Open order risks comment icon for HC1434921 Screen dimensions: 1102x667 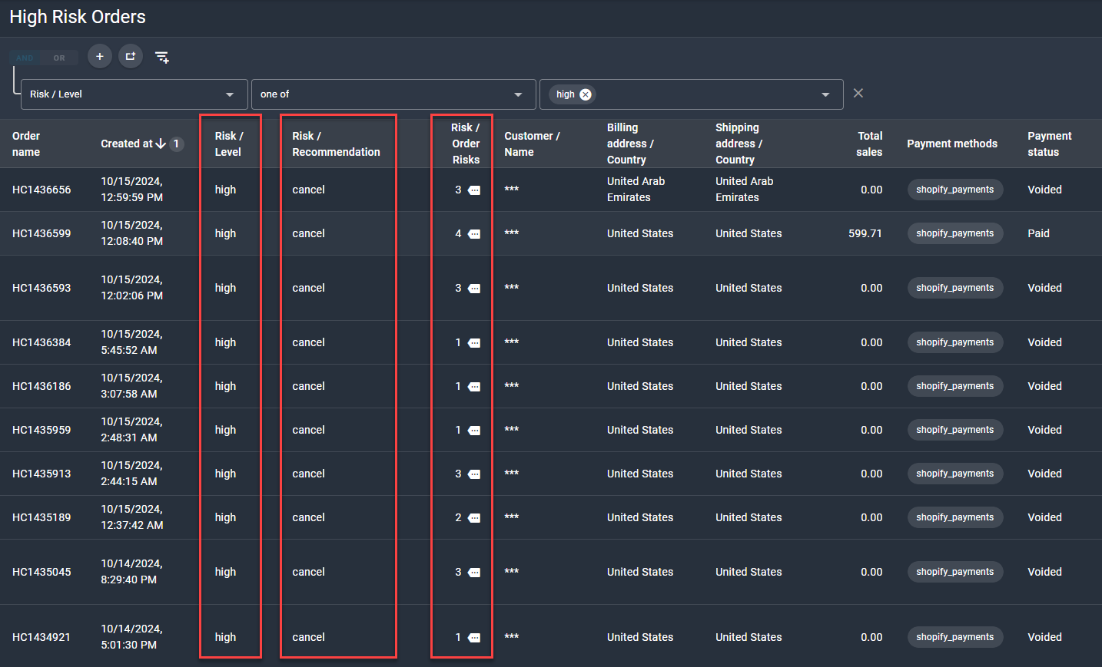coord(474,638)
